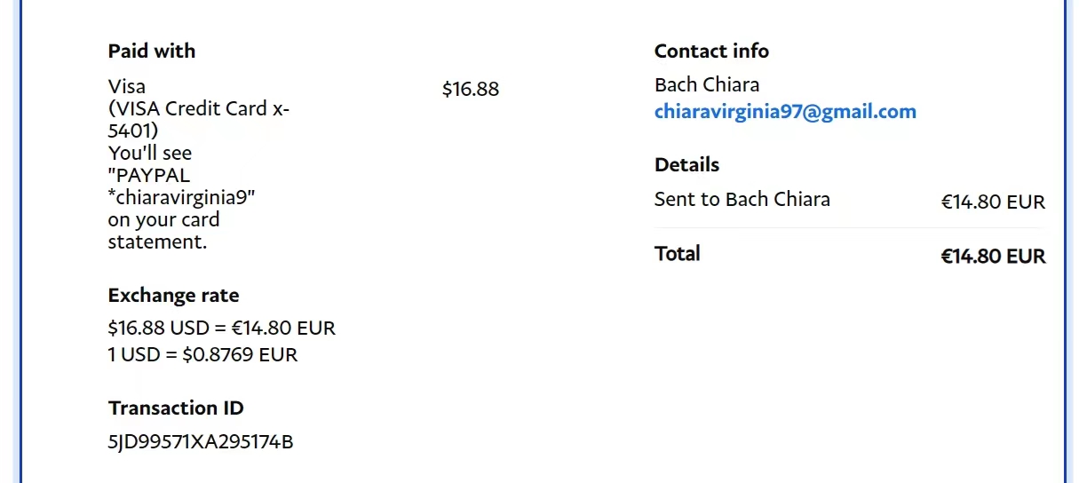1079x483 pixels.
Task: Select the €14.80 EUR amount in Sent row
Action: click(x=993, y=202)
